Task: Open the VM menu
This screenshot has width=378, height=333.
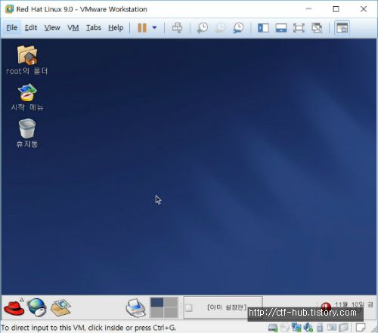Action: click(x=73, y=28)
